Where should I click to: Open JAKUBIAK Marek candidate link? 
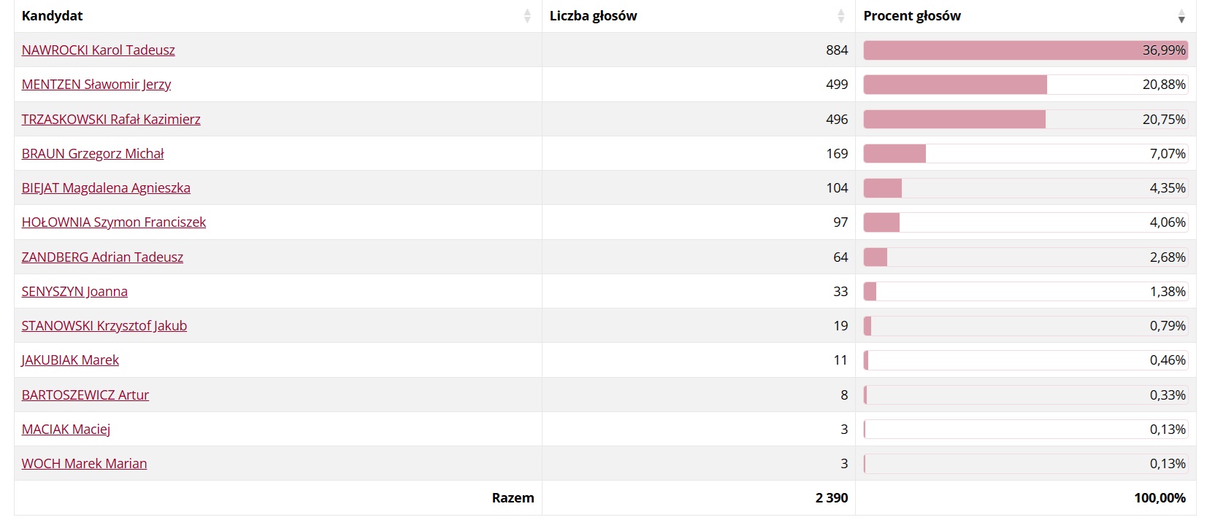point(70,360)
